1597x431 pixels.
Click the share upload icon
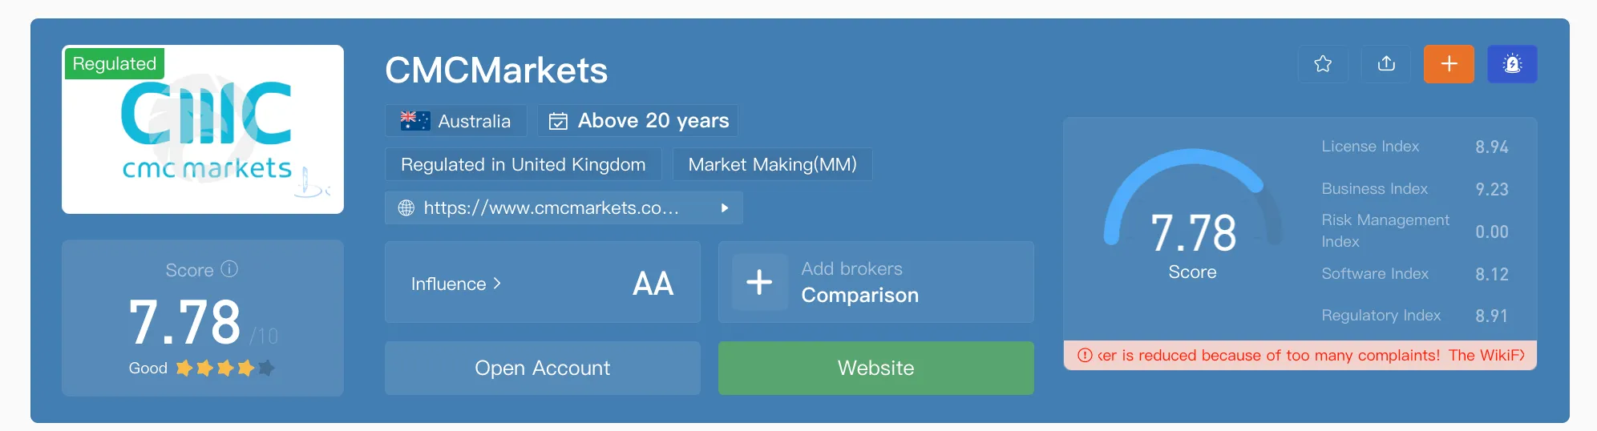pos(1386,64)
